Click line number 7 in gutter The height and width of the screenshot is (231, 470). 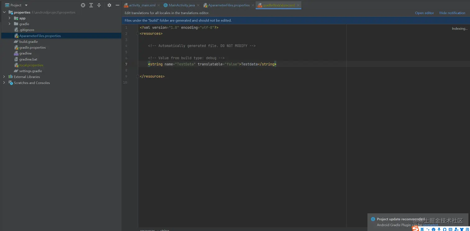[x=126, y=64]
